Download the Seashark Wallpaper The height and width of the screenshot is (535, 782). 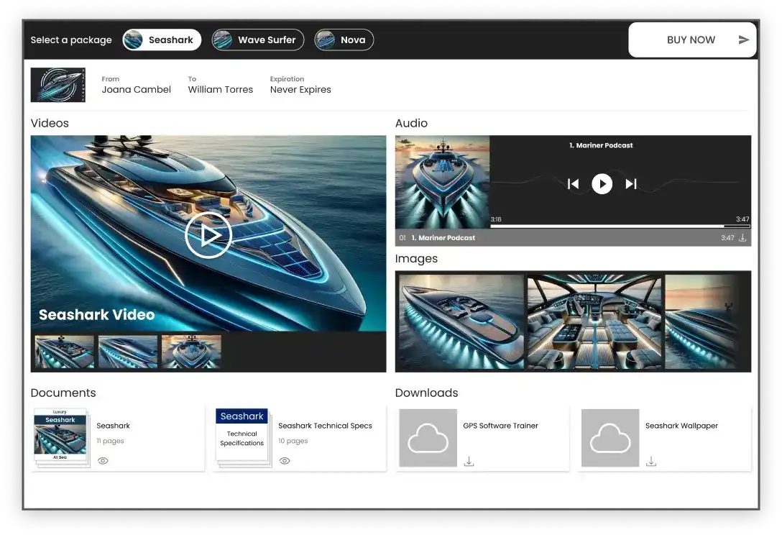click(x=651, y=461)
